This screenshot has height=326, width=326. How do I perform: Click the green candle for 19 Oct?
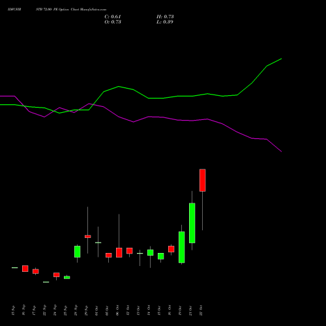tap(182, 247)
